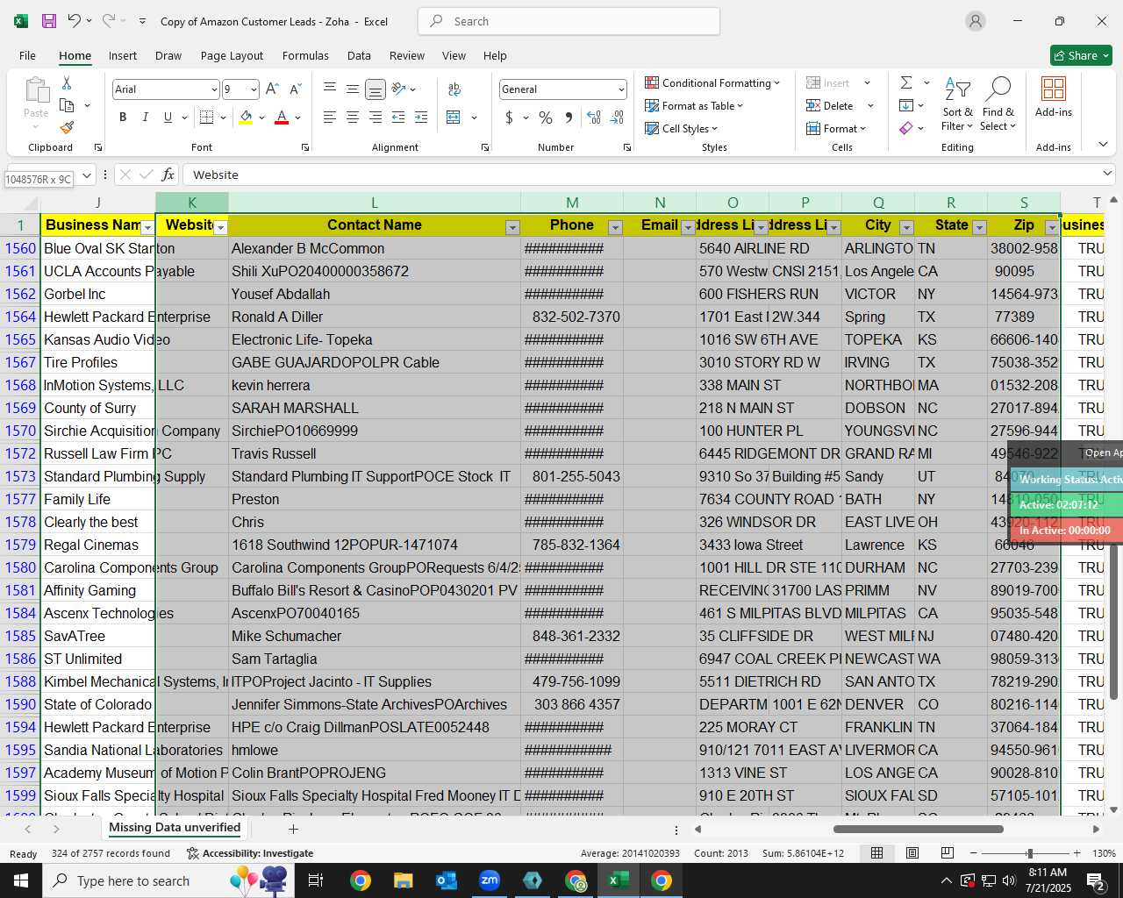Click Decrease Decimal icon
This screenshot has height=898, width=1123.
click(x=617, y=118)
